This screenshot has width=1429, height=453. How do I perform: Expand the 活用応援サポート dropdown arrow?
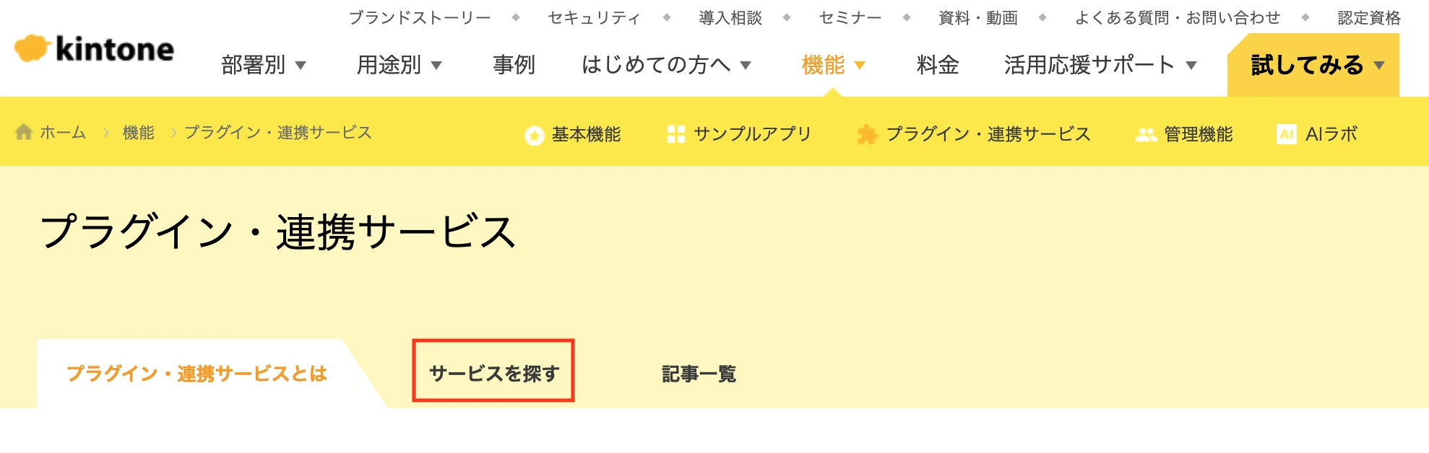coord(1191,66)
